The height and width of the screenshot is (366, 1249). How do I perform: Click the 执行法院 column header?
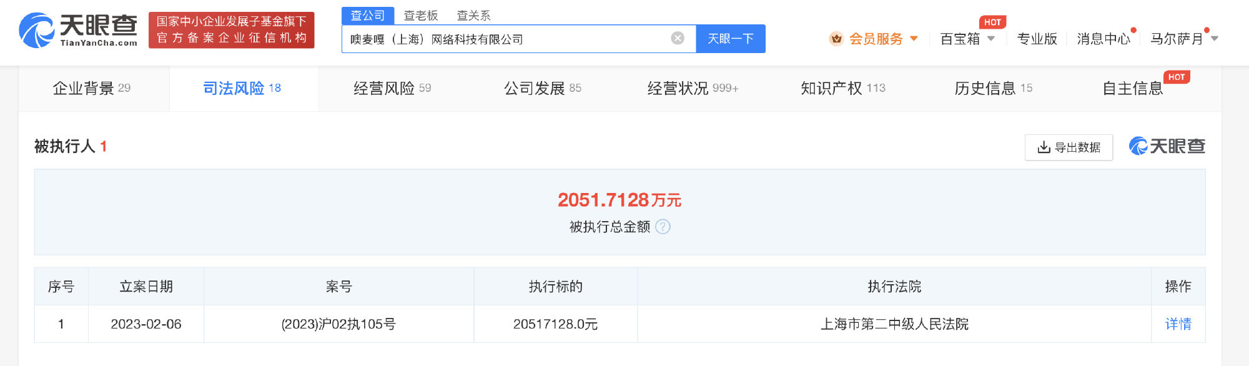pos(894,287)
